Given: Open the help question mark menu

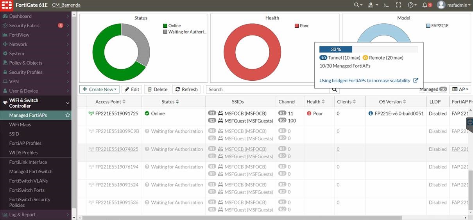Looking at the screenshot, I should coord(412,5).
